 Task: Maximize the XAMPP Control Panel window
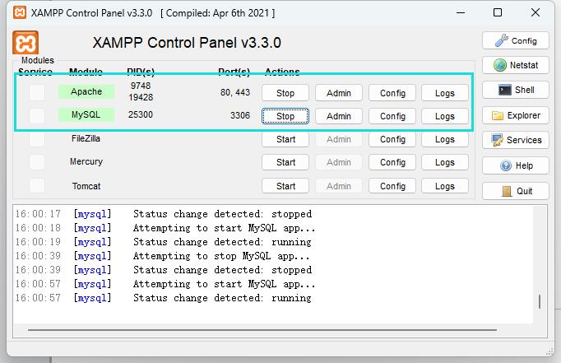coord(498,12)
